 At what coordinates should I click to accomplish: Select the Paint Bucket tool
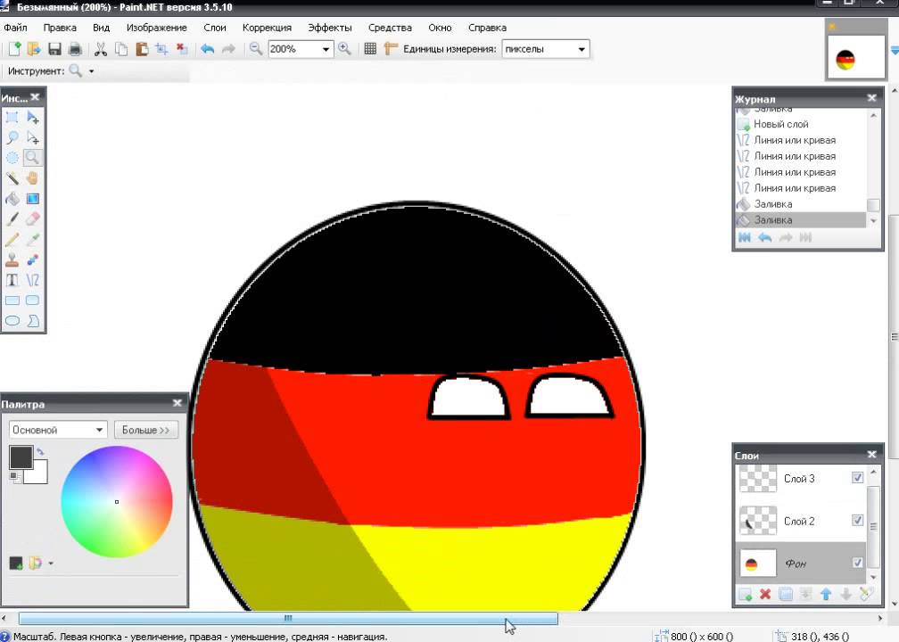pyautogui.click(x=12, y=199)
